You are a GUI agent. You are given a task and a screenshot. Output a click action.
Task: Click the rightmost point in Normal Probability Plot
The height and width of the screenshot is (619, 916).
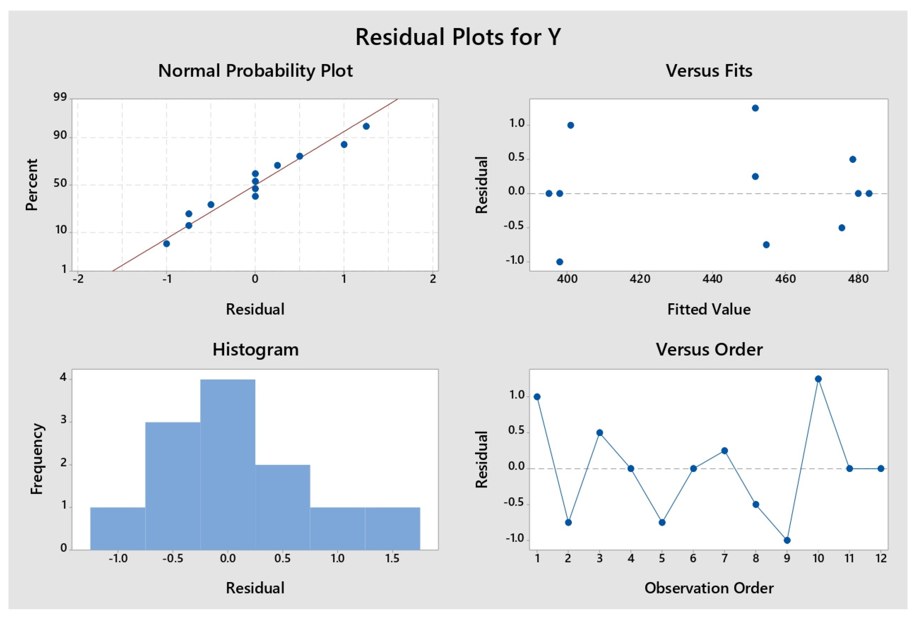366,126
